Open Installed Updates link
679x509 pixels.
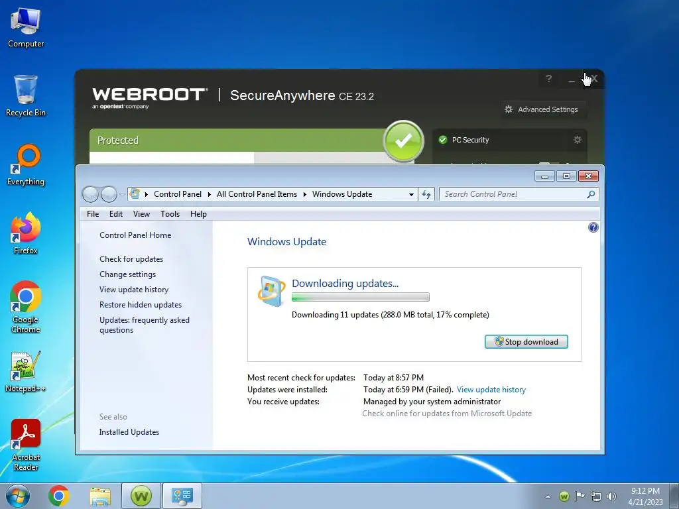129,432
